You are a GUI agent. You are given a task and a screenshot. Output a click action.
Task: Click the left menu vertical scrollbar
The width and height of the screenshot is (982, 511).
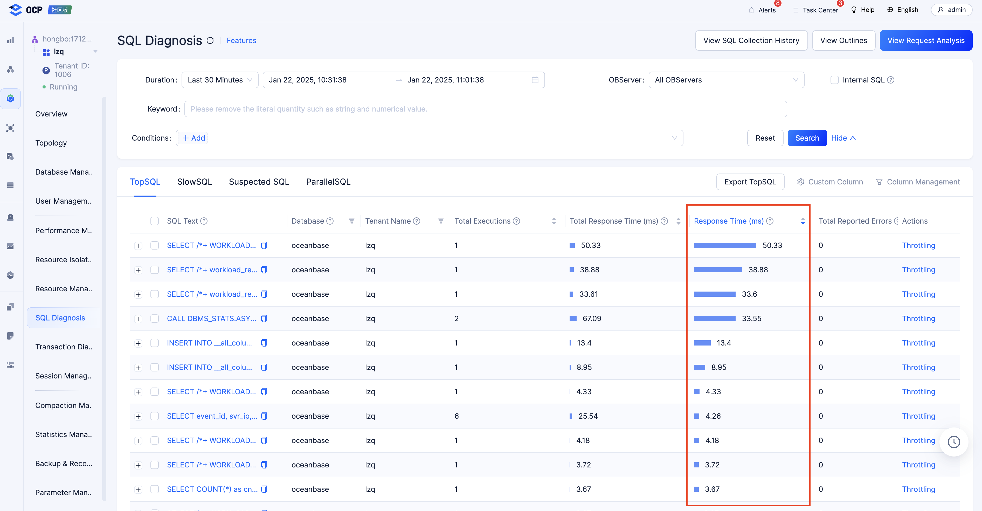click(x=104, y=299)
